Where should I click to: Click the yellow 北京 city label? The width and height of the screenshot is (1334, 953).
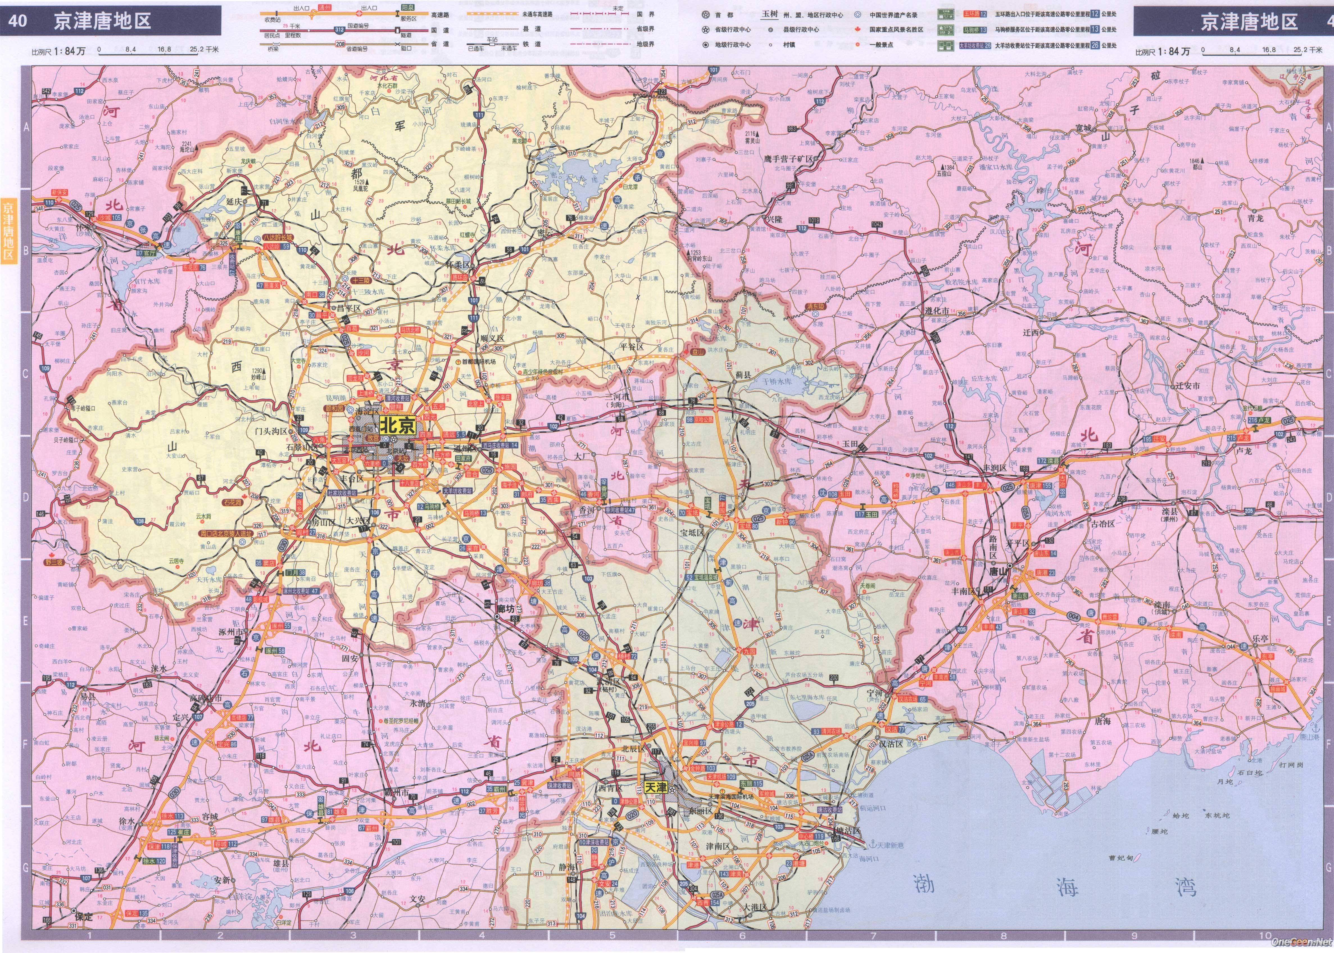(398, 426)
